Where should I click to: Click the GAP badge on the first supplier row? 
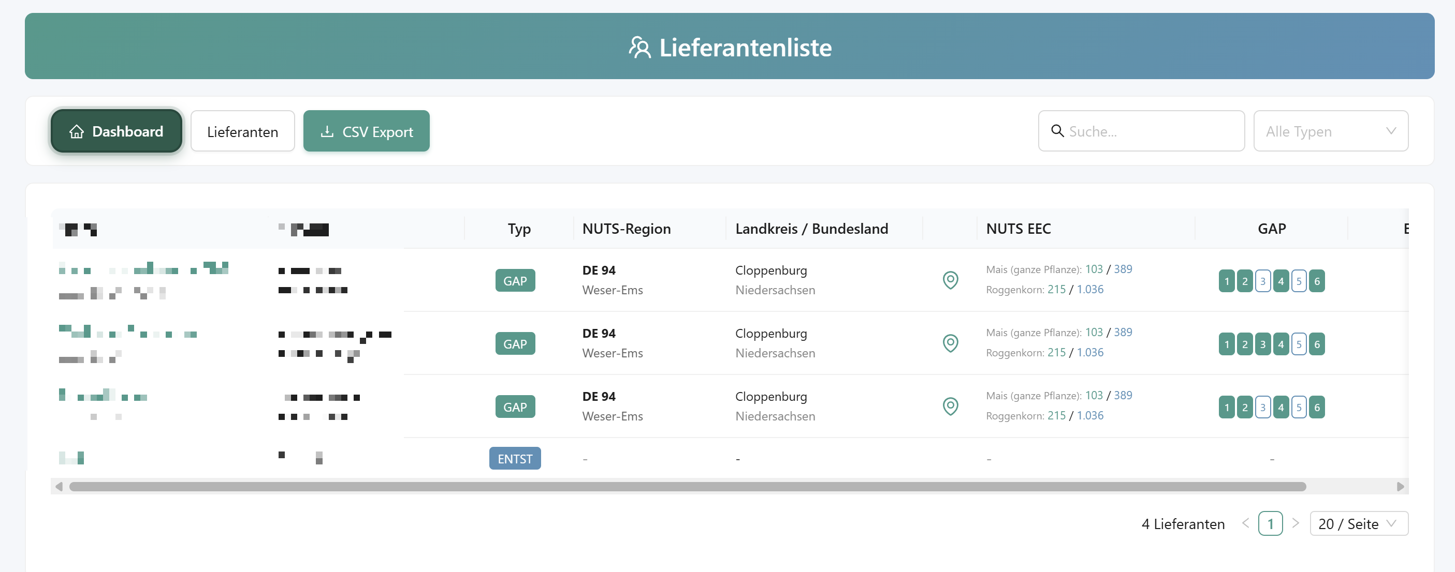[515, 280]
